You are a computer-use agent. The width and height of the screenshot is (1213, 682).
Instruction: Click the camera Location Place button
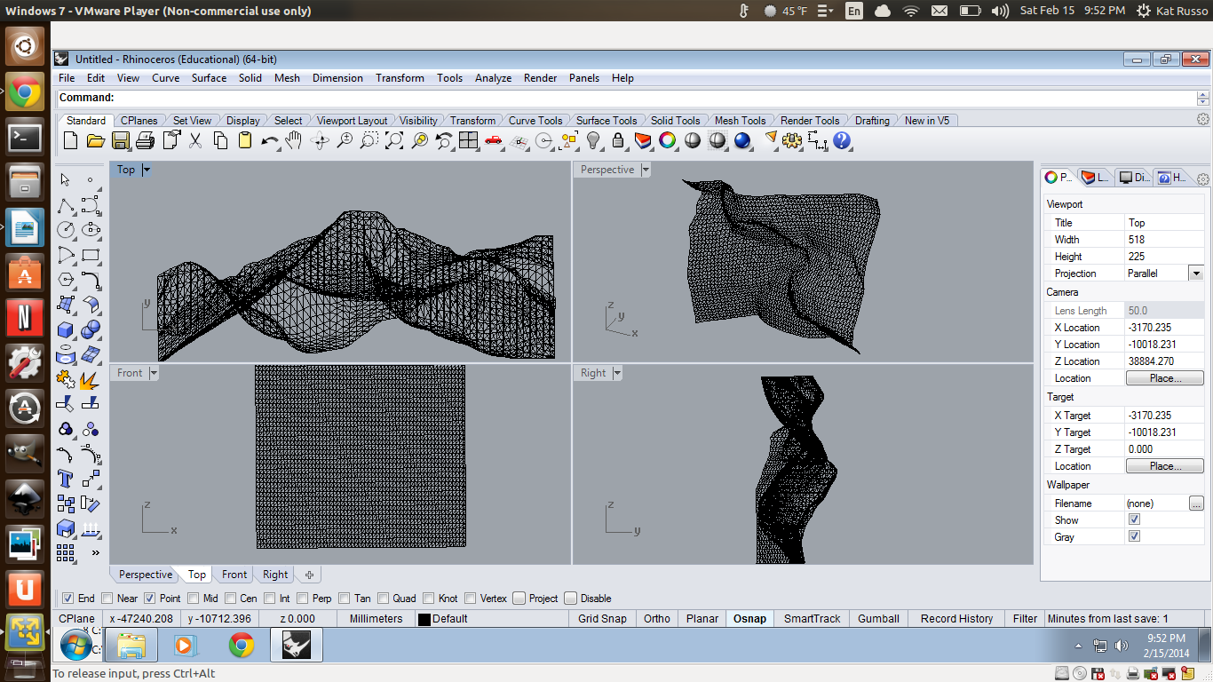1164,378
